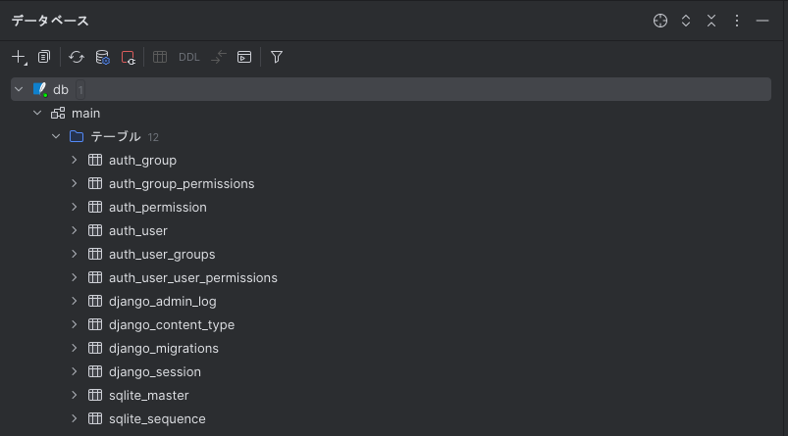Click the Expand All arrows icon

click(x=686, y=21)
